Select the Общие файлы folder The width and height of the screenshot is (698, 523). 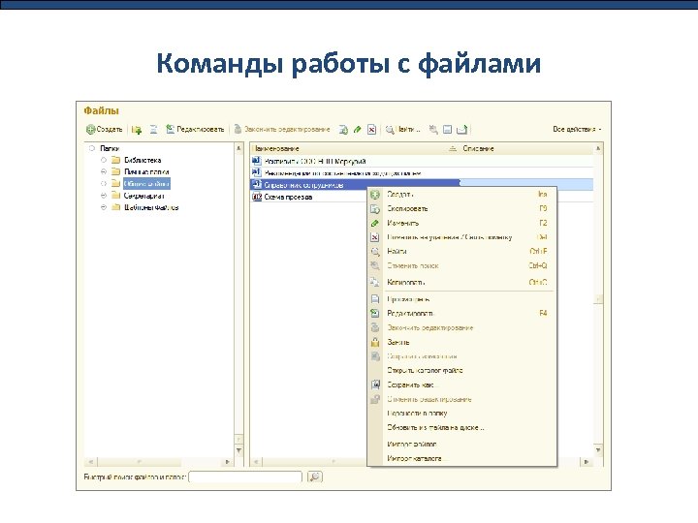[146, 184]
